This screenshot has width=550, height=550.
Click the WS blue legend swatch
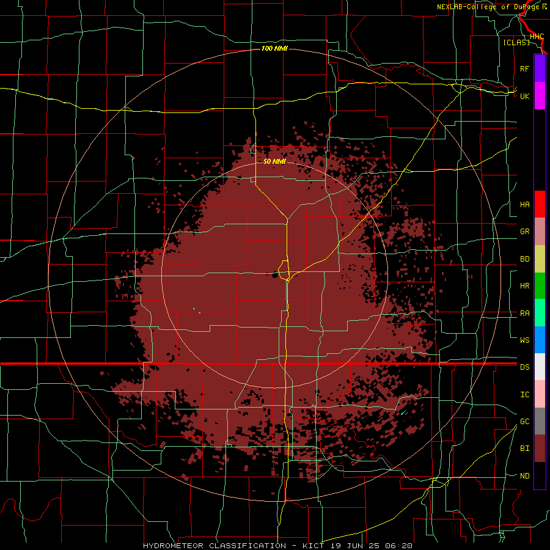point(540,340)
